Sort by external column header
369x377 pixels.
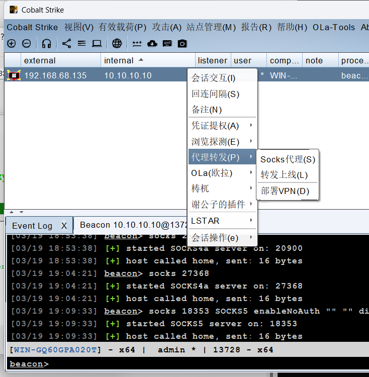coord(61,60)
